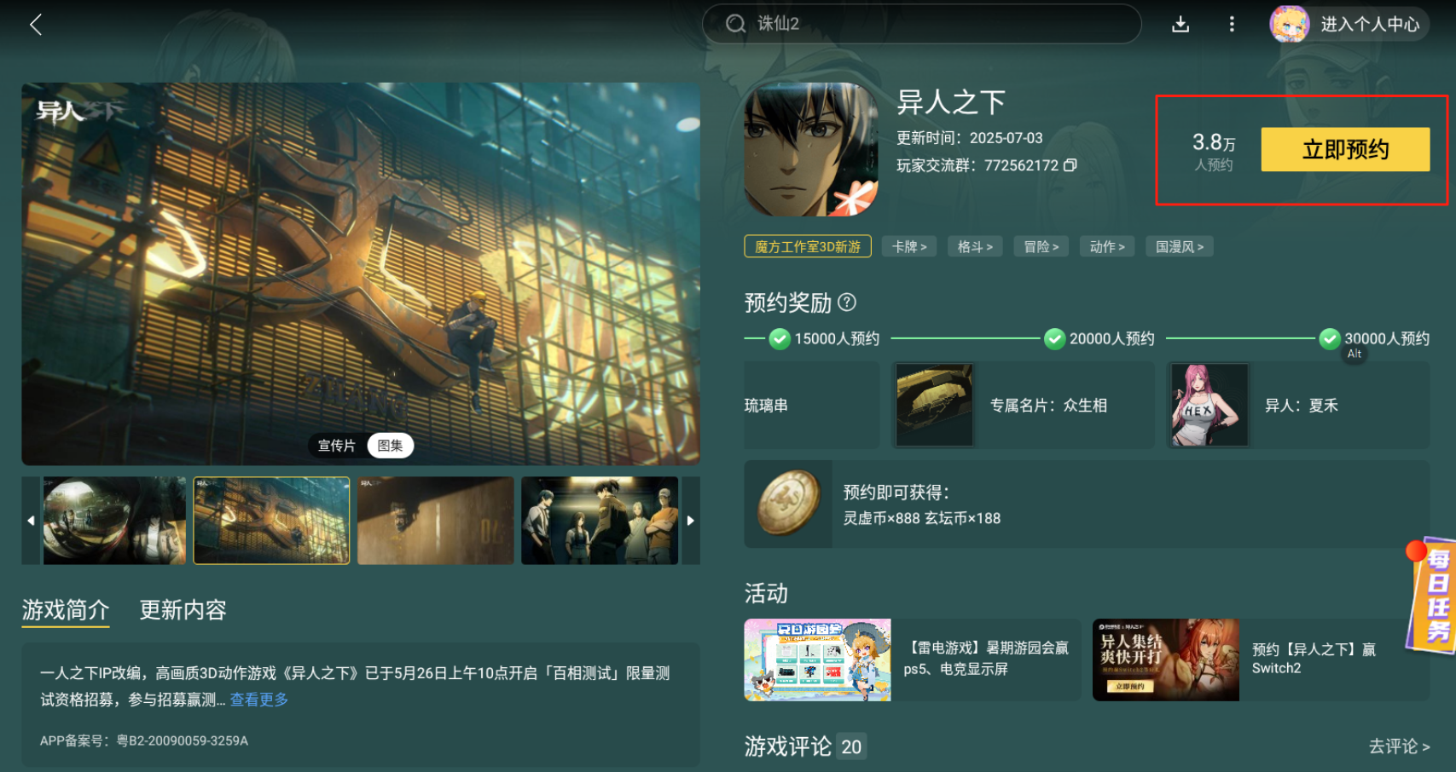This screenshot has width=1456, height=772.
Task: Click 进入个人中心 to open profile
Action: coord(1370,24)
